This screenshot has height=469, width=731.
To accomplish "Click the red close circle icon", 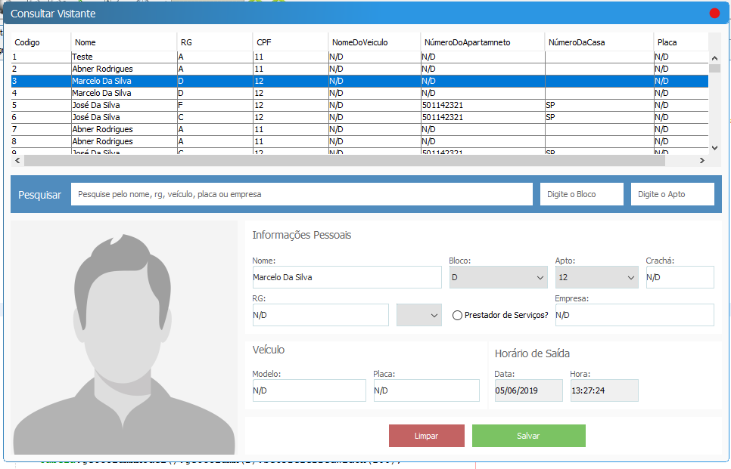I will pyautogui.click(x=714, y=14).
